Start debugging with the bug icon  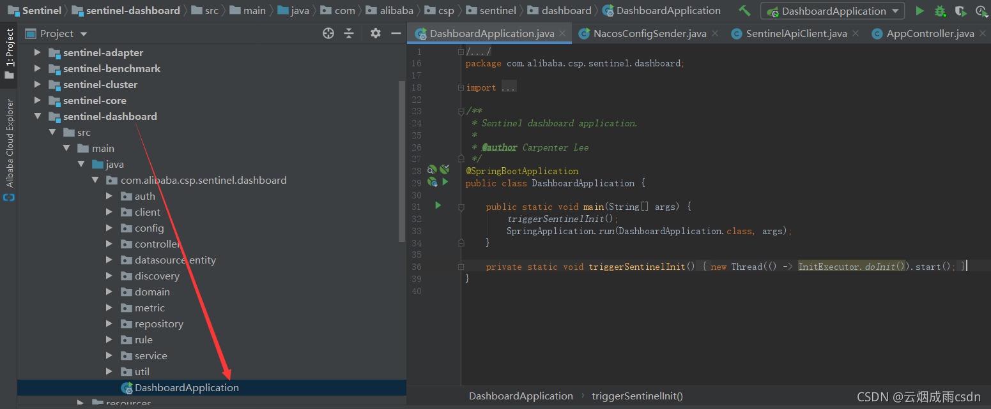click(940, 11)
